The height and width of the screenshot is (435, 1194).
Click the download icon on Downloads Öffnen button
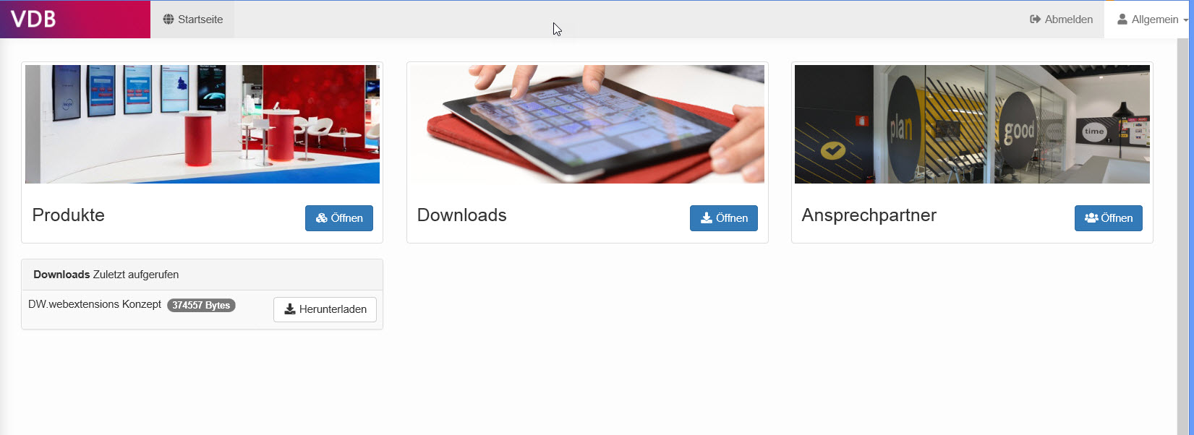coord(707,218)
